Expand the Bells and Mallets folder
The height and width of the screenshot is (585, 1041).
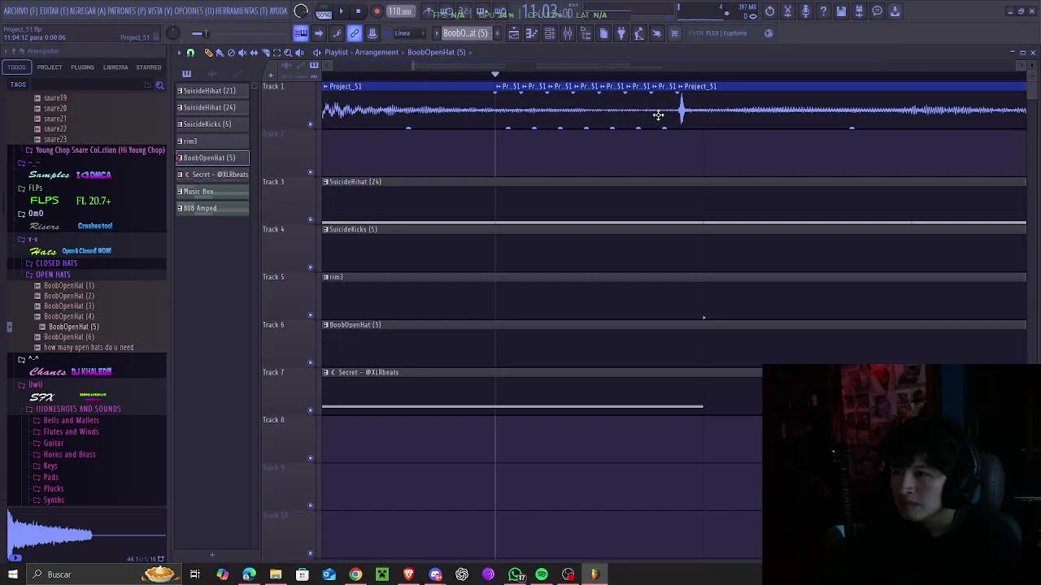[x=71, y=421]
